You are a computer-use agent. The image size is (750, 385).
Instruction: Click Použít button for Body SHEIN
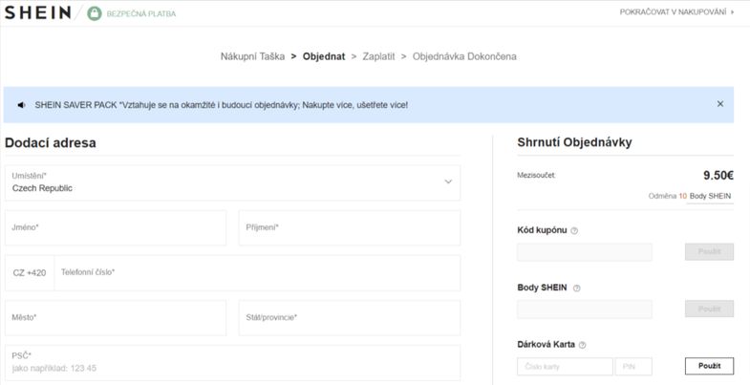pos(709,309)
